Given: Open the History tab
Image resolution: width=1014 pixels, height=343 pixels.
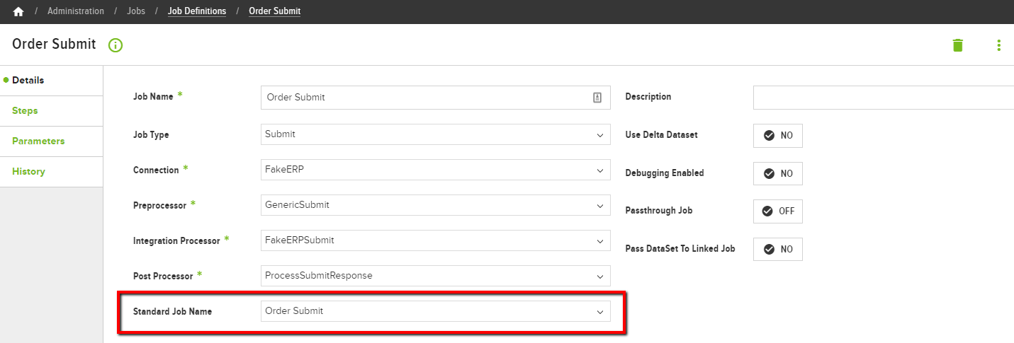Looking at the screenshot, I should (51, 172).
